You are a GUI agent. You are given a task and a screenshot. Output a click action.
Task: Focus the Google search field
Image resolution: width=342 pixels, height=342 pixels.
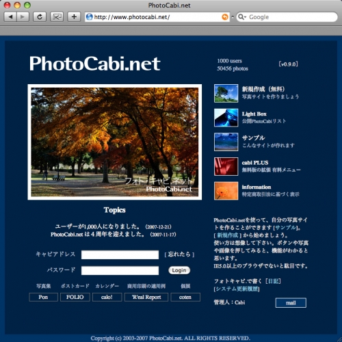(x=287, y=17)
